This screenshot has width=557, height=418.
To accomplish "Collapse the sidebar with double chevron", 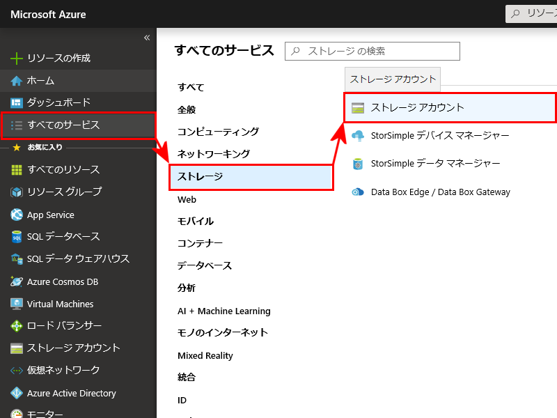I will pyautogui.click(x=147, y=38).
